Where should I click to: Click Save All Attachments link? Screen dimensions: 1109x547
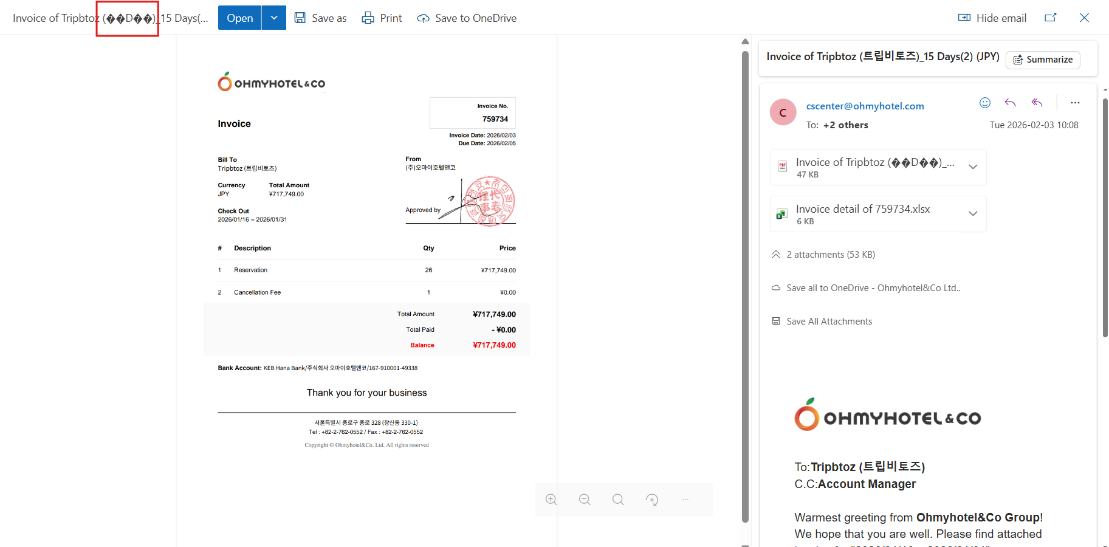829,322
